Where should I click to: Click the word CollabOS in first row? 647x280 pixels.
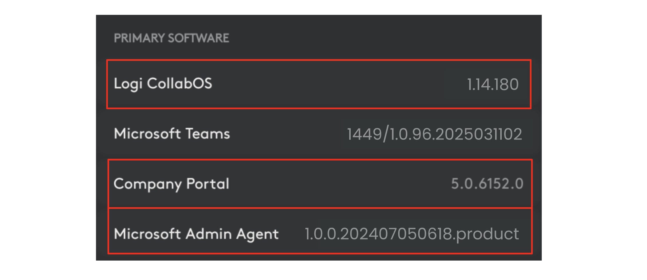179,84
